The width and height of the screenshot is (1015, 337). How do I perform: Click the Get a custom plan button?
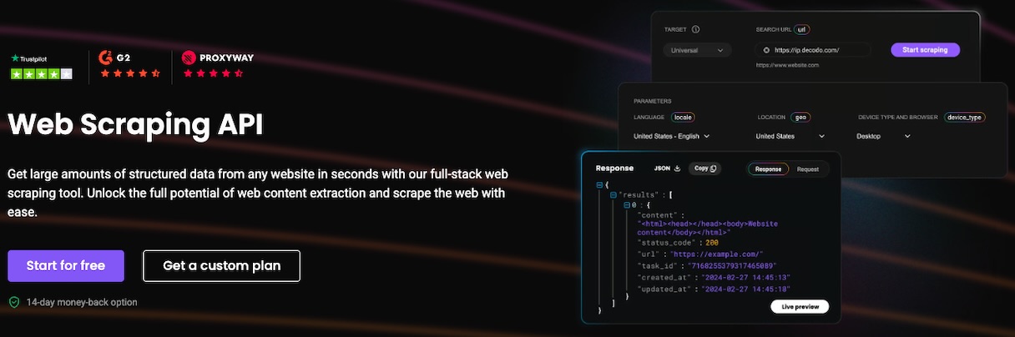point(221,266)
